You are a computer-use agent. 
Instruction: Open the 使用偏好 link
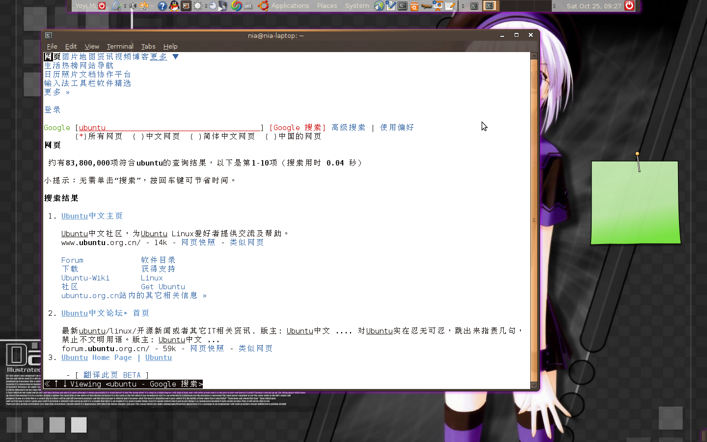pyautogui.click(x=397, y=128)
